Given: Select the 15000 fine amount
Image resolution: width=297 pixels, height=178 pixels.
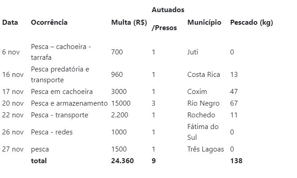Looking at the screenshot, I should 121,103.
